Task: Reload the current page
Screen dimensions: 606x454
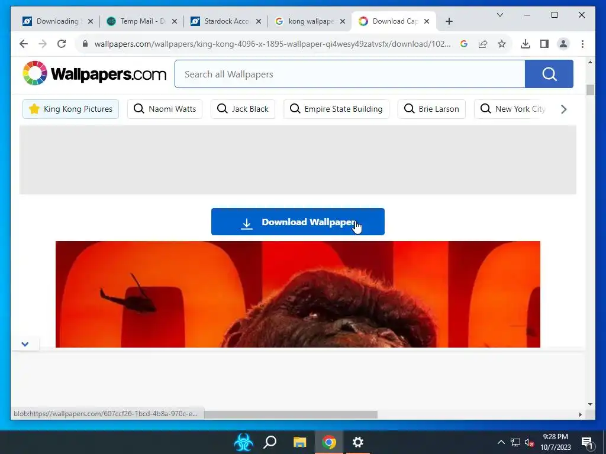Action: pos(62,44)
